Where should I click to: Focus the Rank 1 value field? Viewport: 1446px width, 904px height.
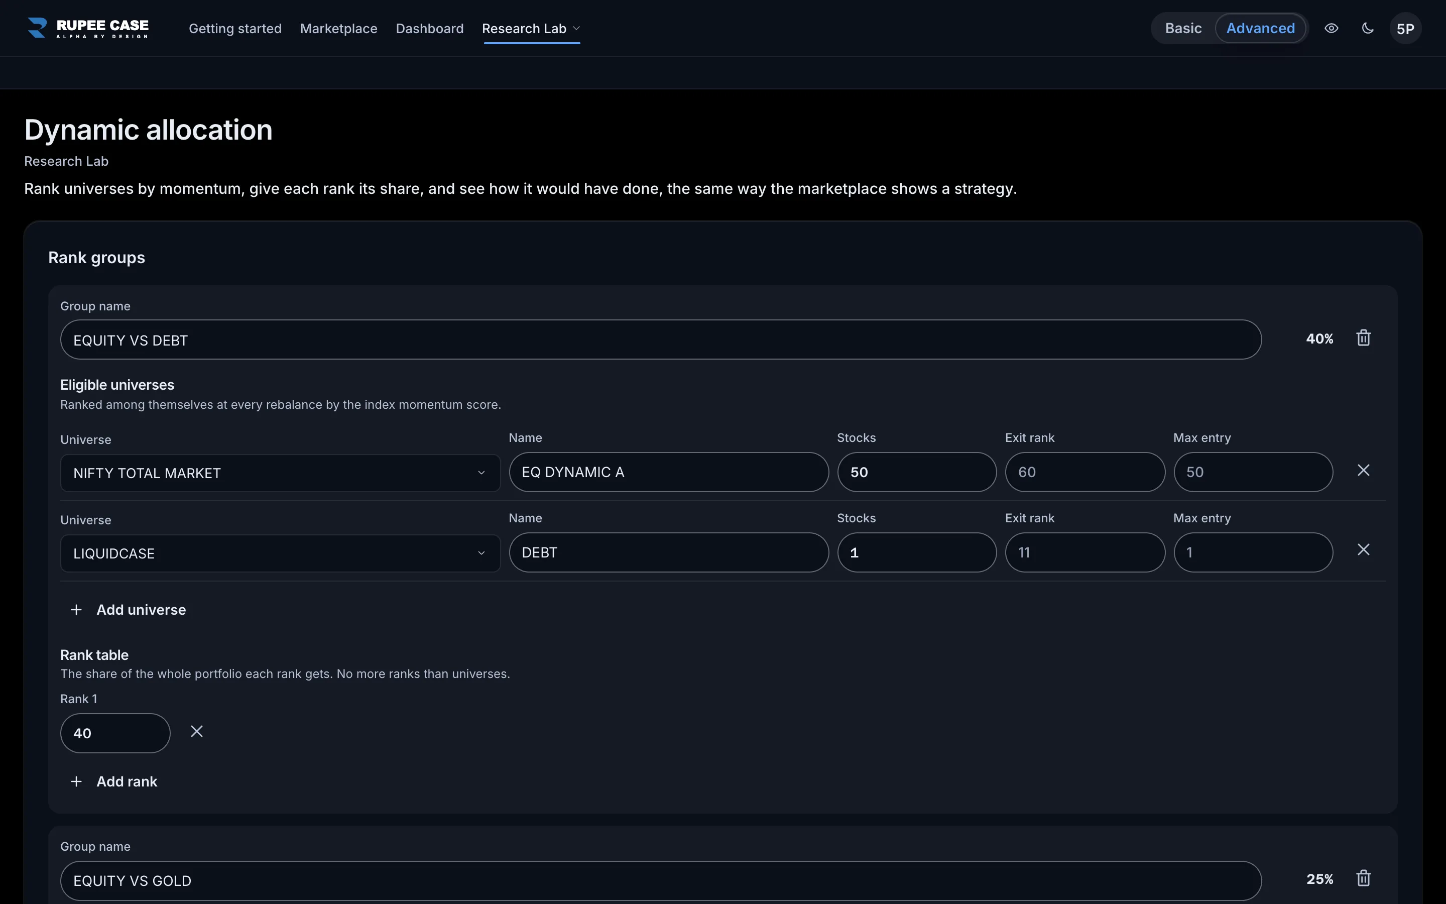click(115, 733)
